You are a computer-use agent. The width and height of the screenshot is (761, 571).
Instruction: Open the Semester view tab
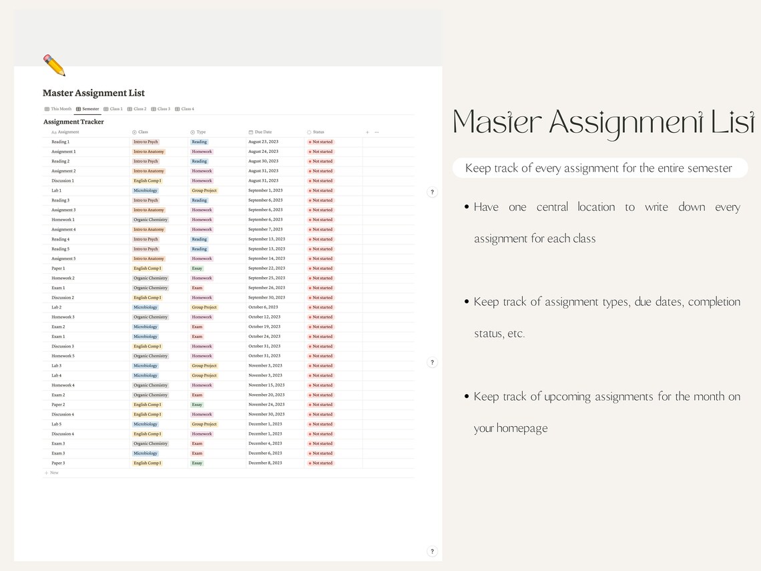click(89, 108)
